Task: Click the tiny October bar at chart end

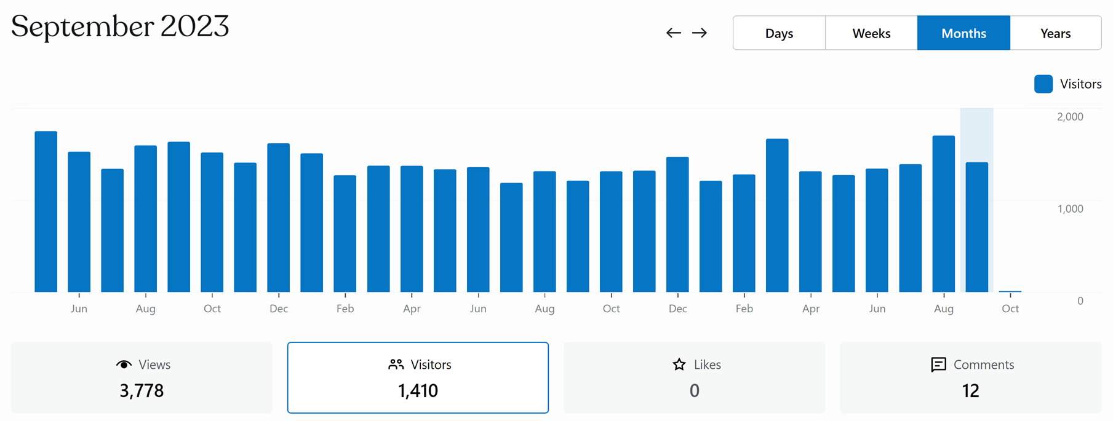Action: (1010, 291)
